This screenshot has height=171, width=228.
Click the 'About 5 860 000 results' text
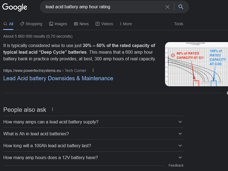coord(38,36)
